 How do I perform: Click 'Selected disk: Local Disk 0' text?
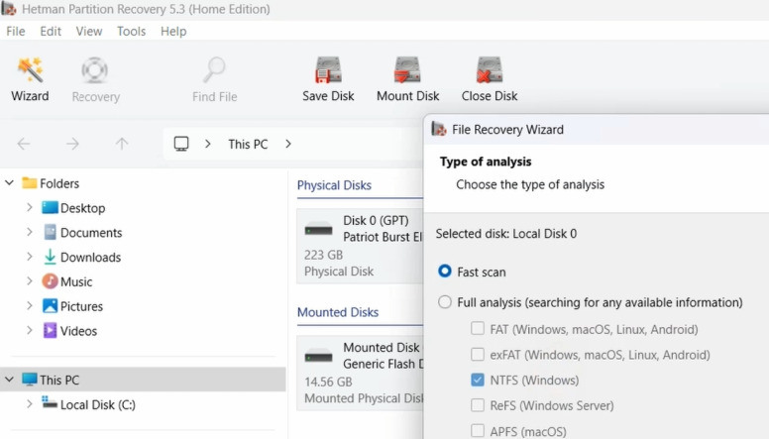506,234
